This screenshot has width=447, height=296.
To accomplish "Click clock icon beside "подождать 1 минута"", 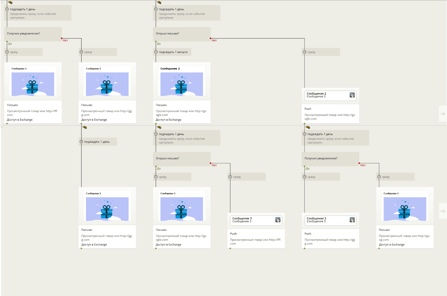I will (156, 52).
